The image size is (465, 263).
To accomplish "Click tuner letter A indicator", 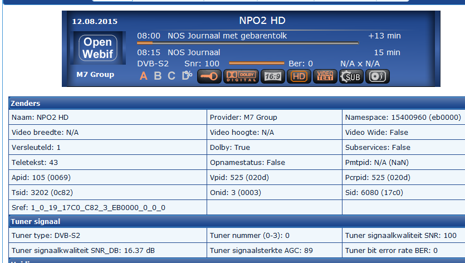I will [144, 76].
